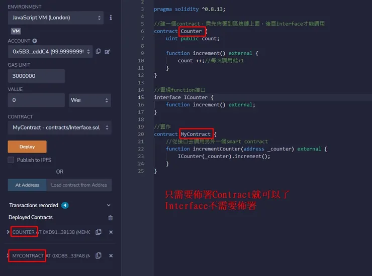Screen dimensions: 372x276
Task: Click the VM badge label
Action: pos(16,31)
